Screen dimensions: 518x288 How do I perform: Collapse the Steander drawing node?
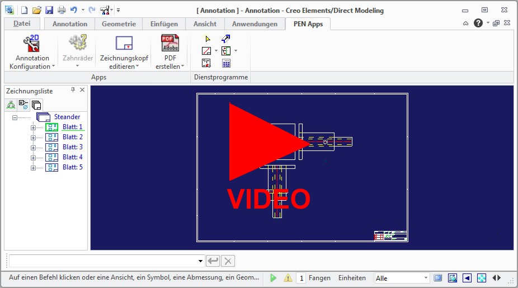[15, 117]
